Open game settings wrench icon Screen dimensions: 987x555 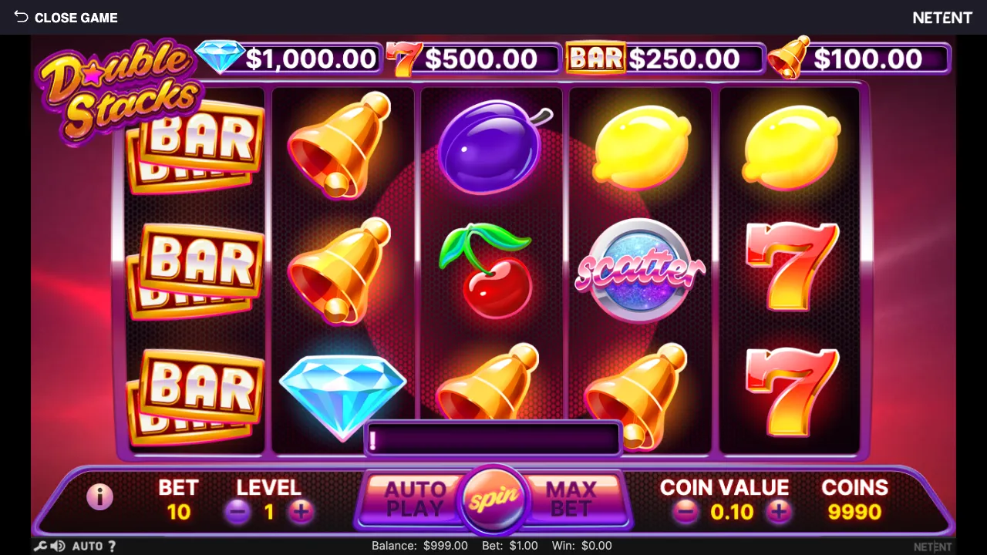coord(41,546)
